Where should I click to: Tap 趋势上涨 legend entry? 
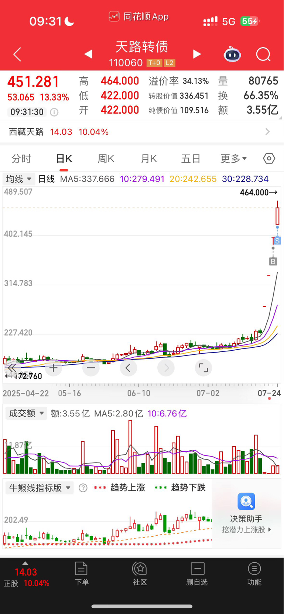[119, 488]
